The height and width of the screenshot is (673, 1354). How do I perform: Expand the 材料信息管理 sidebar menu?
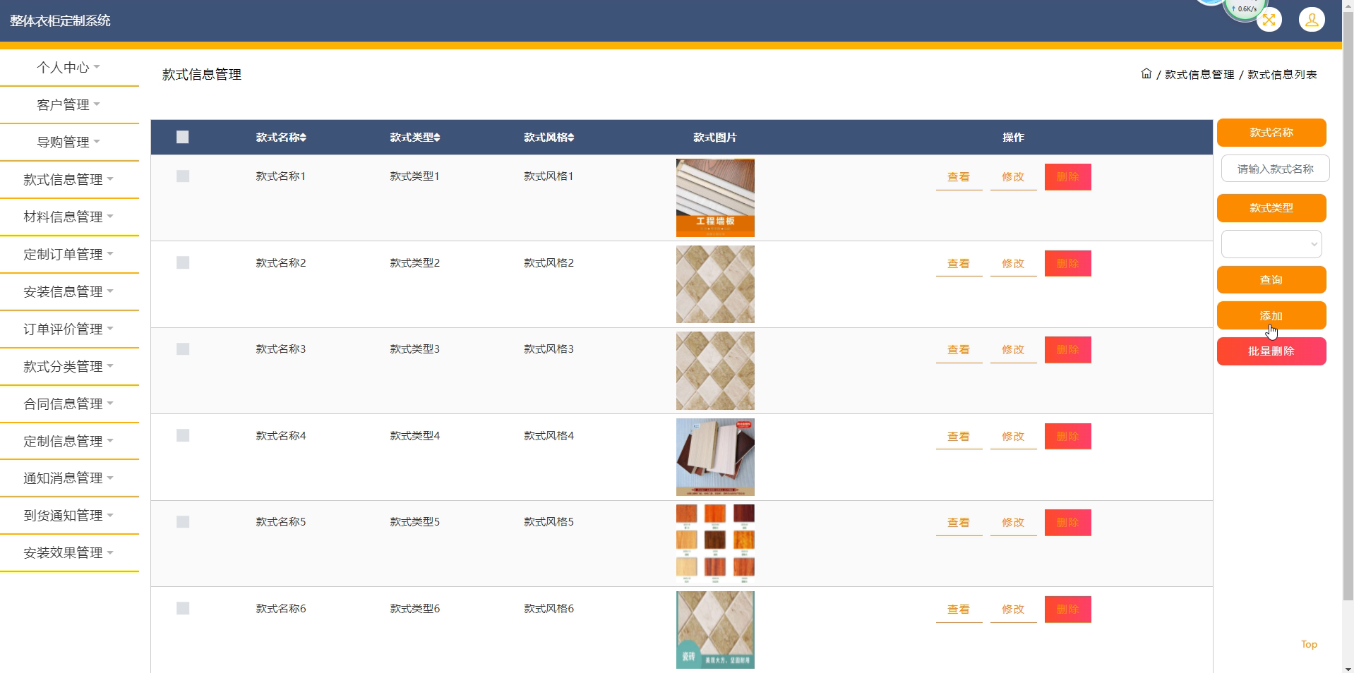tap(69, 217)
